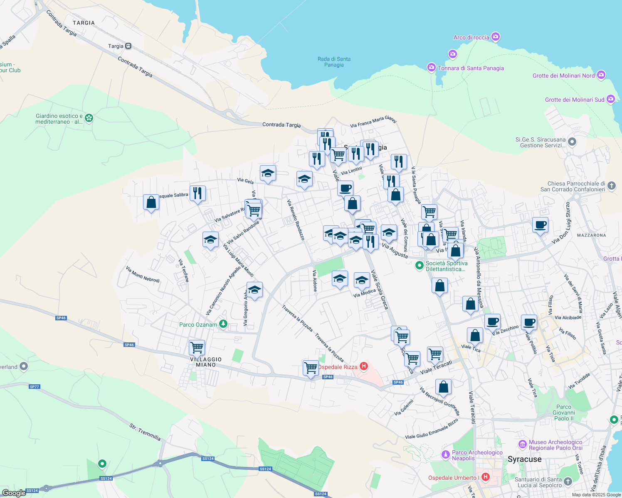The image size is (622, 498).
Task: Click the Ospedale Umberto I hospital marker
Action: (x=486, y=477)
